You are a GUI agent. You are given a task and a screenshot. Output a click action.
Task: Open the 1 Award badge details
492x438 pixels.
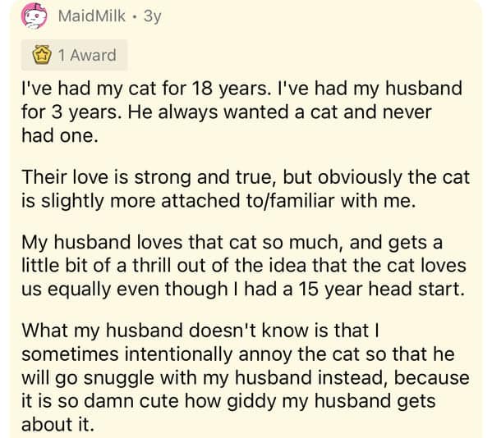coord(75,55)
